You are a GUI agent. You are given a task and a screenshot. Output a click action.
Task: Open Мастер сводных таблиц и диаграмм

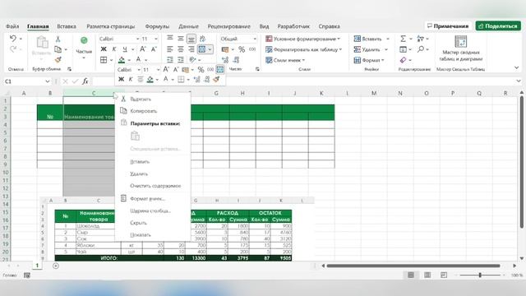(x=460, y=49)
